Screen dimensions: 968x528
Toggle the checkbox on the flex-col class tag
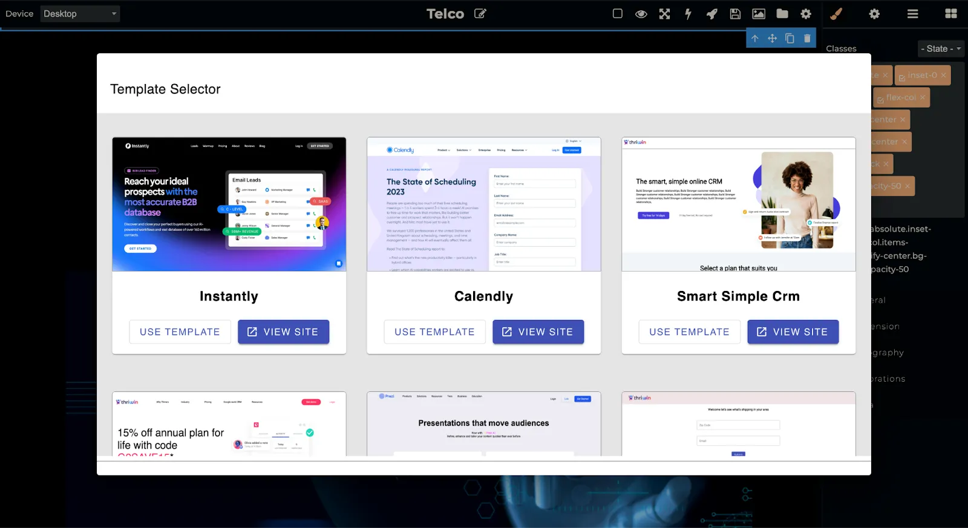[880, 100]
